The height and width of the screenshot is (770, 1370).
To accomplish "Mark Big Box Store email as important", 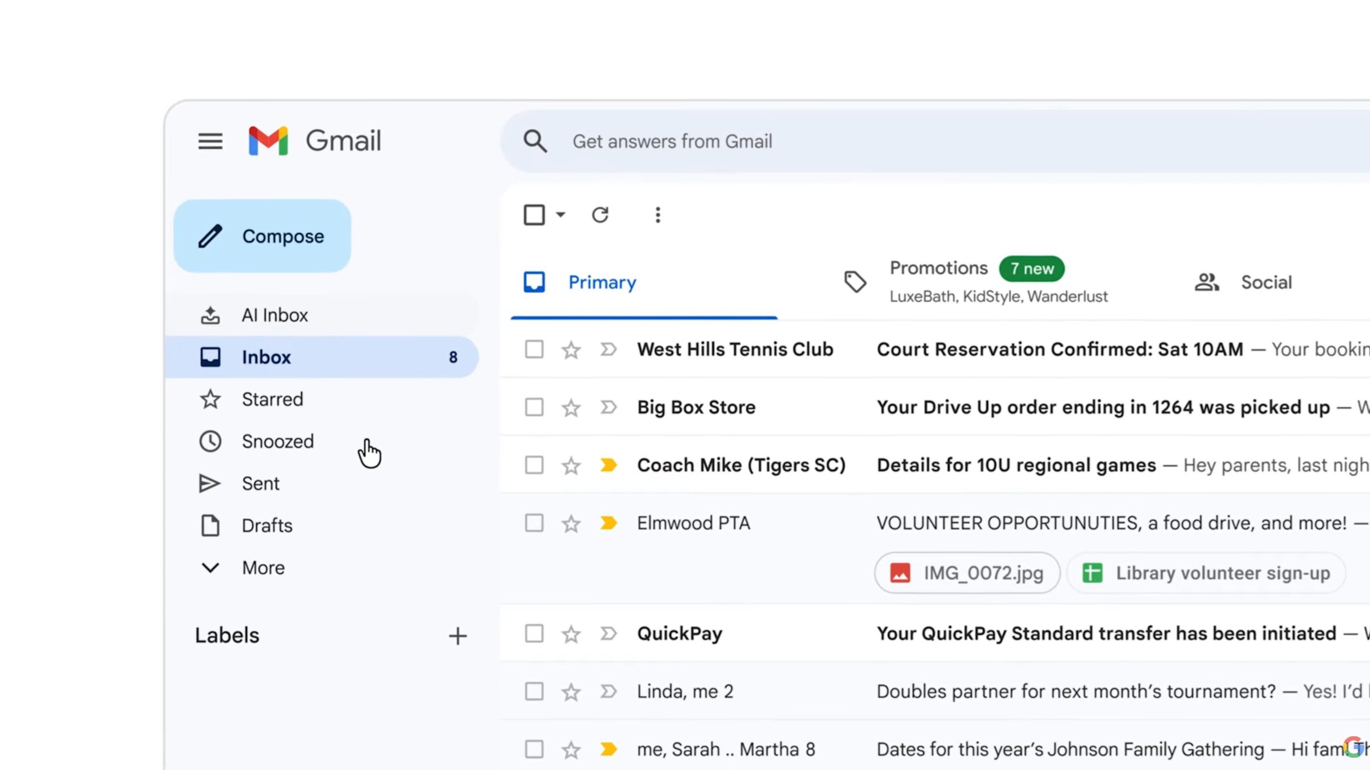I will point(608,408).
